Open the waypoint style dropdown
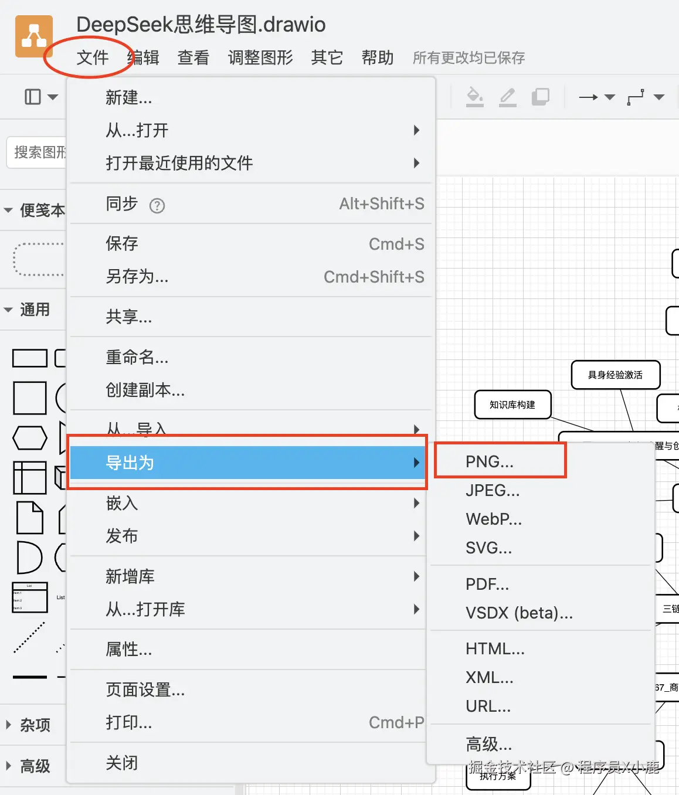Image resolution: width=679 pixels, height=795 pixels. [x=646, y=97]
